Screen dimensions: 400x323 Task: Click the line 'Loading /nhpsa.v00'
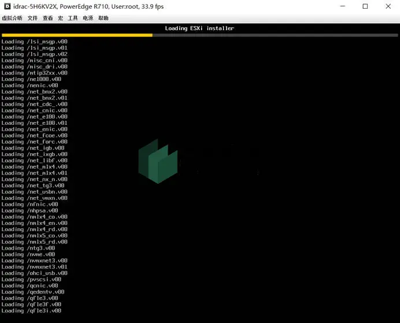pyautogui.click(x=30, y=210)
